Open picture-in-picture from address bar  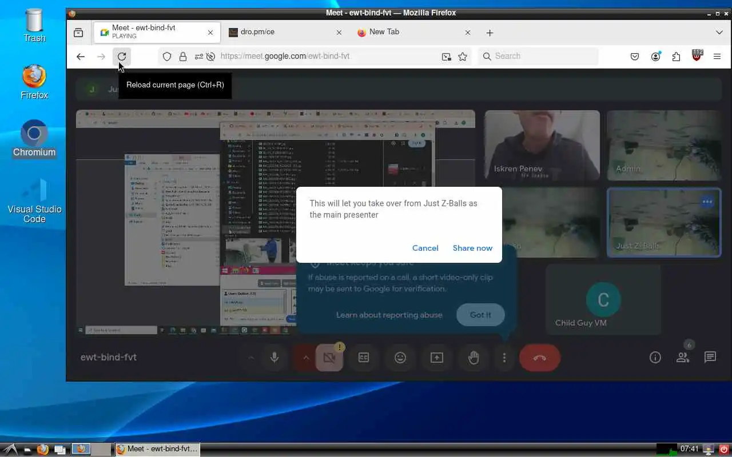tap(446, 56)
